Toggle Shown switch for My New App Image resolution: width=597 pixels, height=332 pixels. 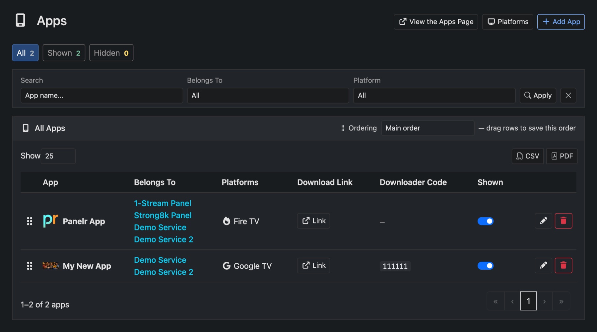(x=486, y=266)
